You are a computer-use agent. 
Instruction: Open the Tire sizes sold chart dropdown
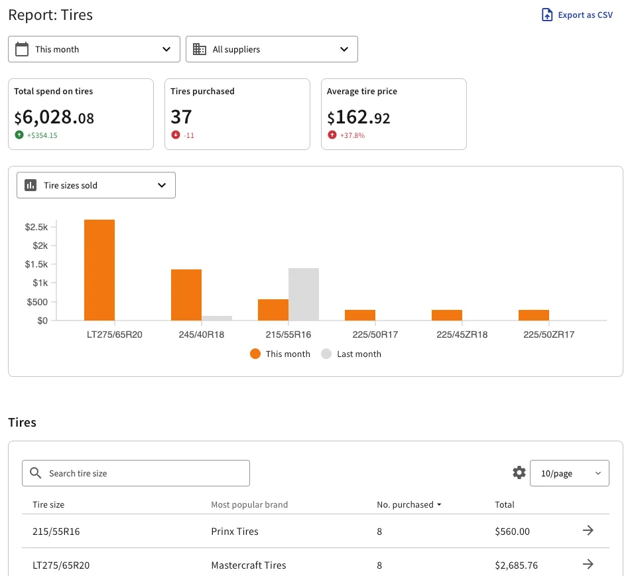pyautogui.click(x=96, y=186)
